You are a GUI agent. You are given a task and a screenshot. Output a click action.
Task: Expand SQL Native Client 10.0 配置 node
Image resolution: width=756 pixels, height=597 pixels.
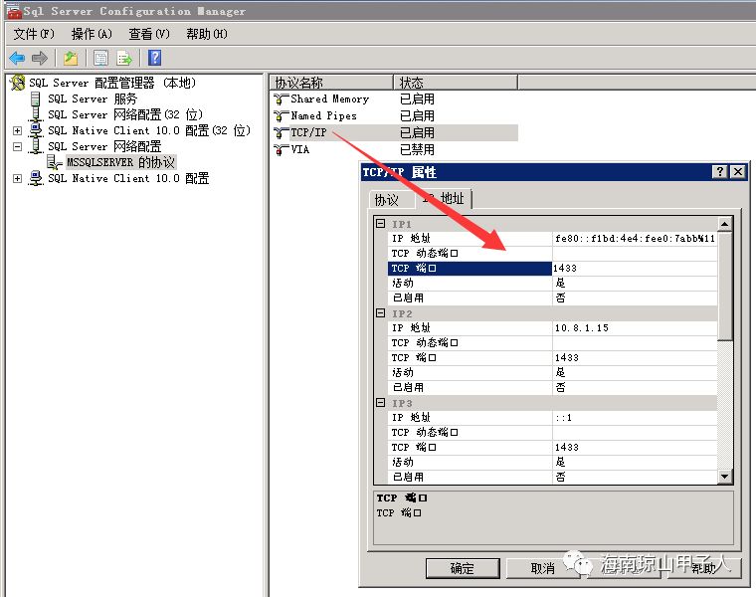click(x=17, y=178)
